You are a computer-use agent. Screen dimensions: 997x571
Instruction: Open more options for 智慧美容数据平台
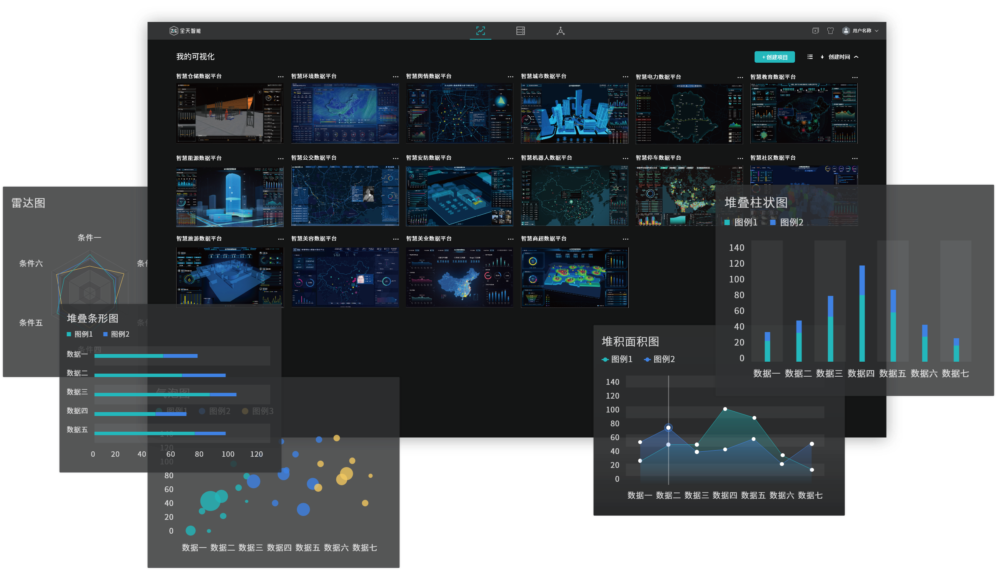(396, 239)
